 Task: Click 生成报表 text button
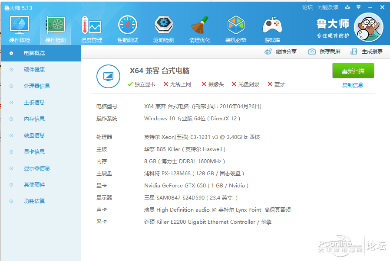[372, 52]
